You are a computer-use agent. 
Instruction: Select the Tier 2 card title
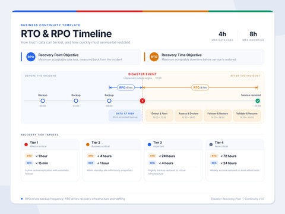click(x=96, y=143)
